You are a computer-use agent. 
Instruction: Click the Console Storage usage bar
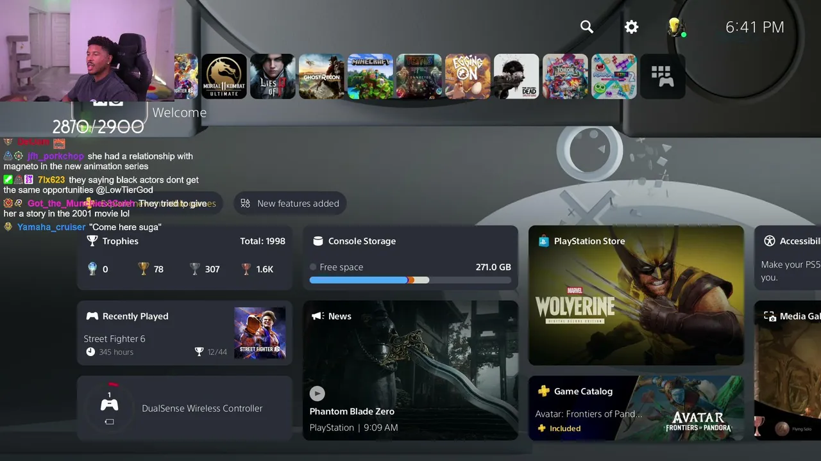[x=410, y=280]
